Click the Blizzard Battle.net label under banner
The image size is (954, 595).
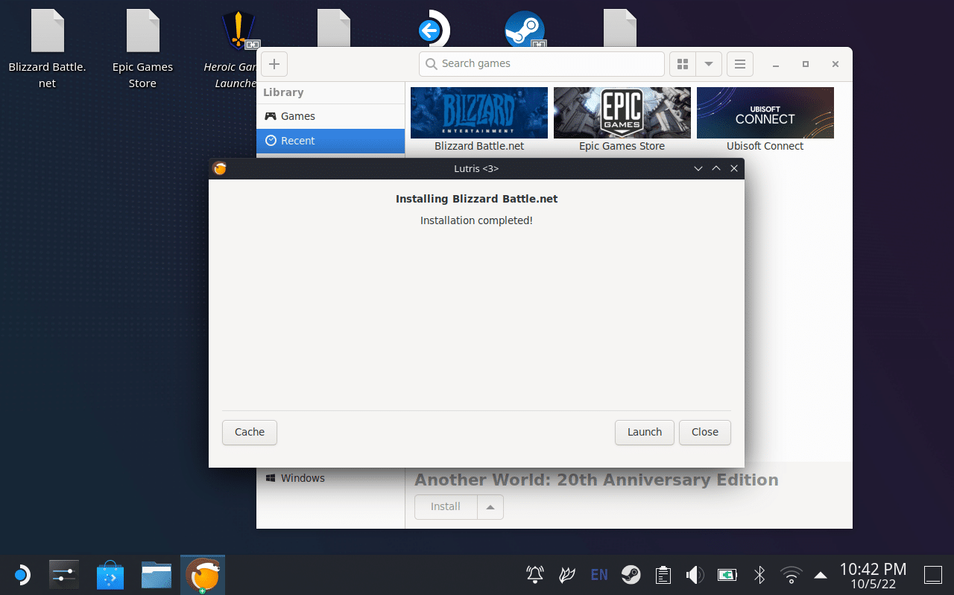[x=479, y=147]
